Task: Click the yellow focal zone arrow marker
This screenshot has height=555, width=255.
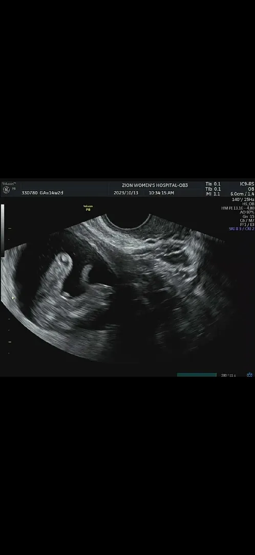Action: click(13, 298)
